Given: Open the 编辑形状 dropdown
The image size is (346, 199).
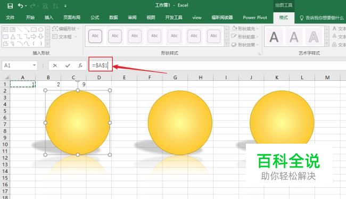Looking at the screenshot, I should click(x=65, y=29).
